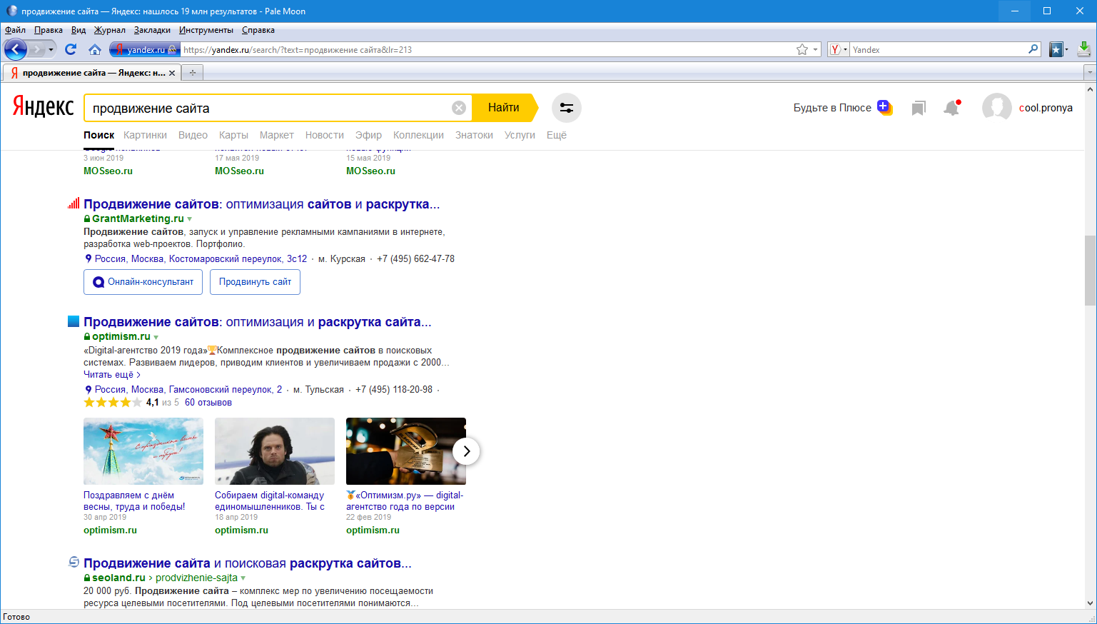Image resolution: width=1097 pixels, height=624 pixels.
Task: Open the '60 отзывов' reviews link
Action: (208, 403)
